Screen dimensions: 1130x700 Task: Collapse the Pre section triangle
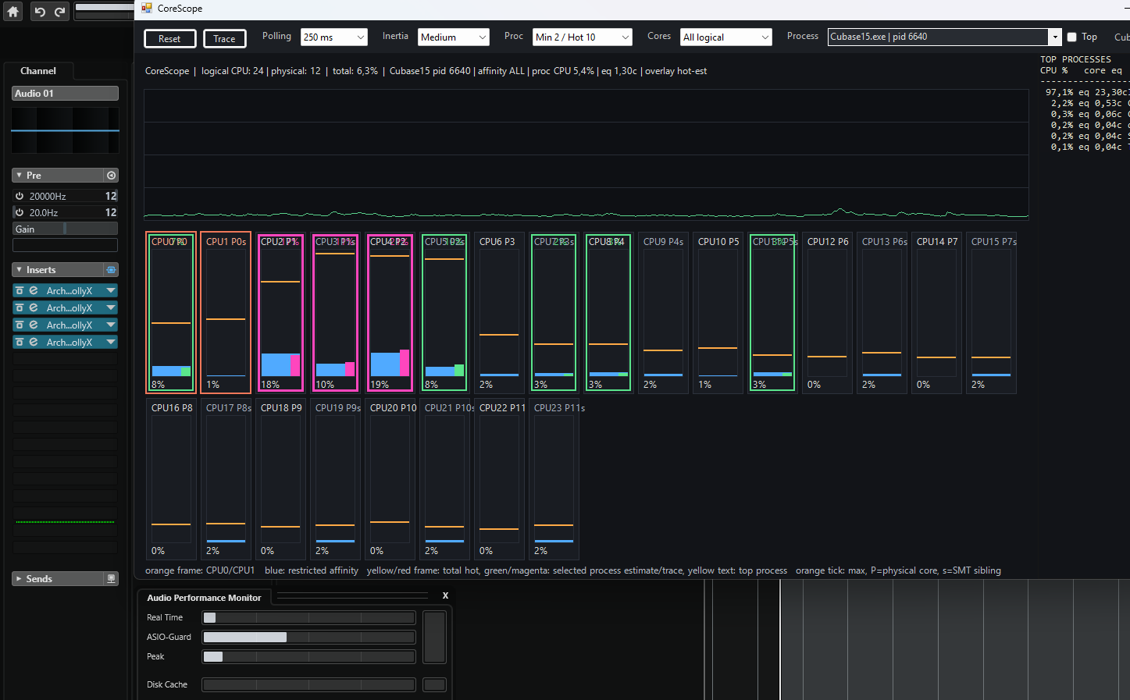tap(19, 176)
